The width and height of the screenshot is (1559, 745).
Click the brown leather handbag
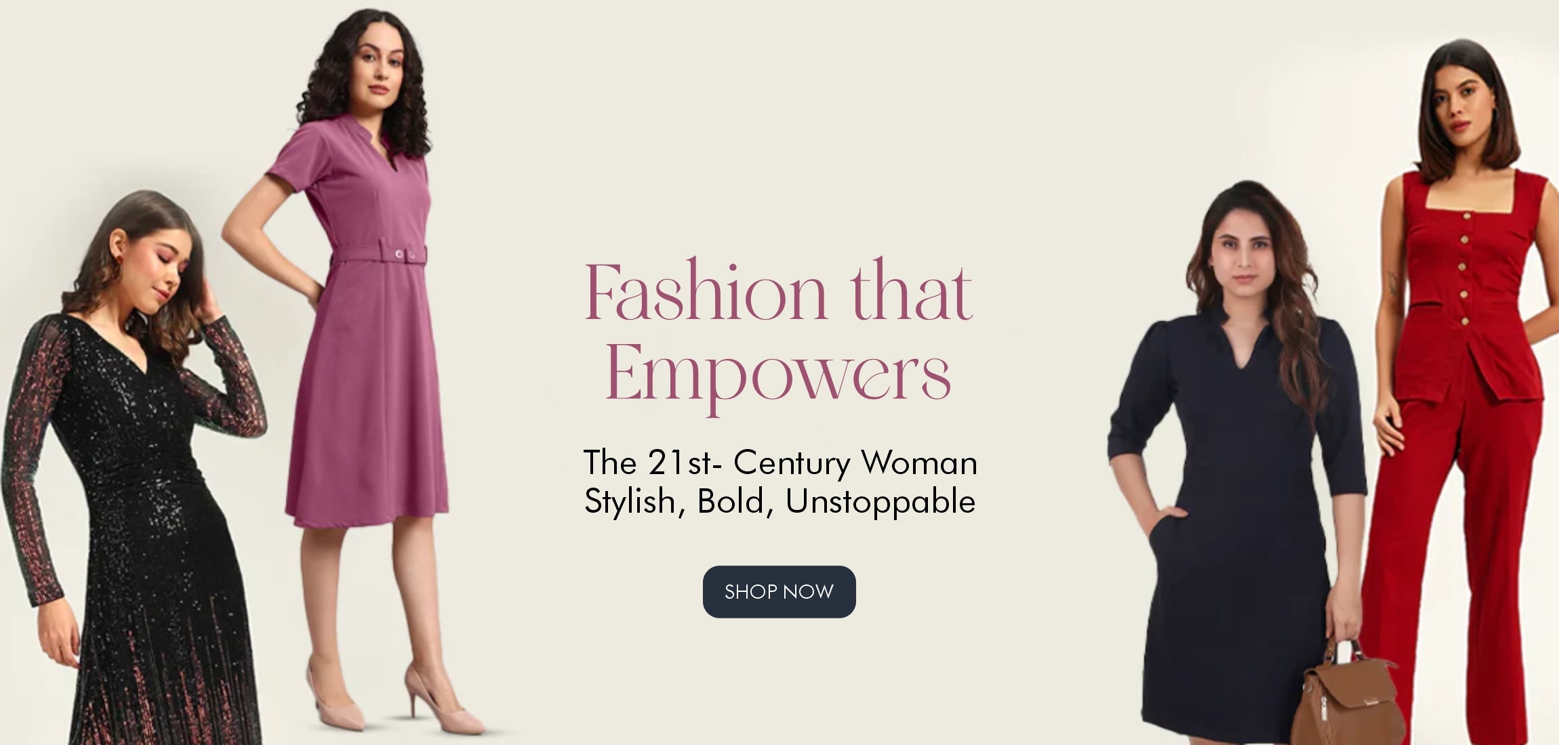pos(1345,698)
